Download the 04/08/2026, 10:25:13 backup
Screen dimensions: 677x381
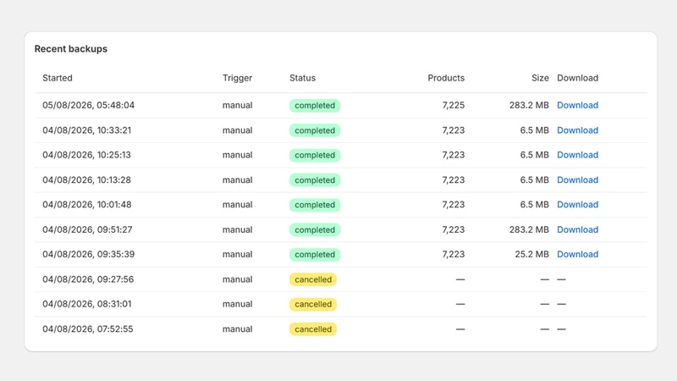pyautogui.click(x=577, y=155)
